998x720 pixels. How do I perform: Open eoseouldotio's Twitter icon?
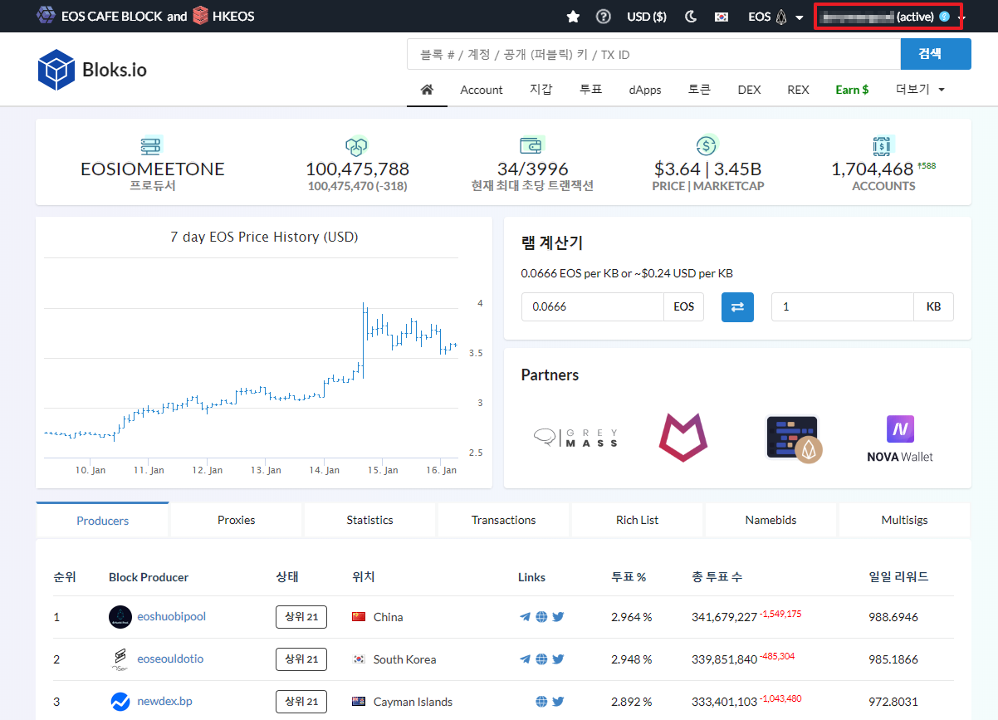(558, 659)
